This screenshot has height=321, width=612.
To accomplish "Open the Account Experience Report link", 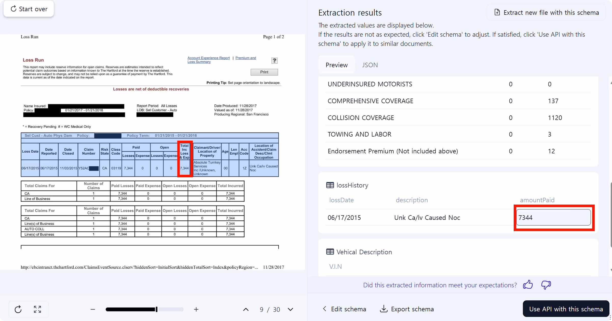I will pos(208,58).
